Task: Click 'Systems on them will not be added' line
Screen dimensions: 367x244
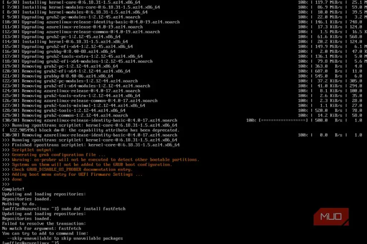Action: pyautogui.click(x=92, y=164)
